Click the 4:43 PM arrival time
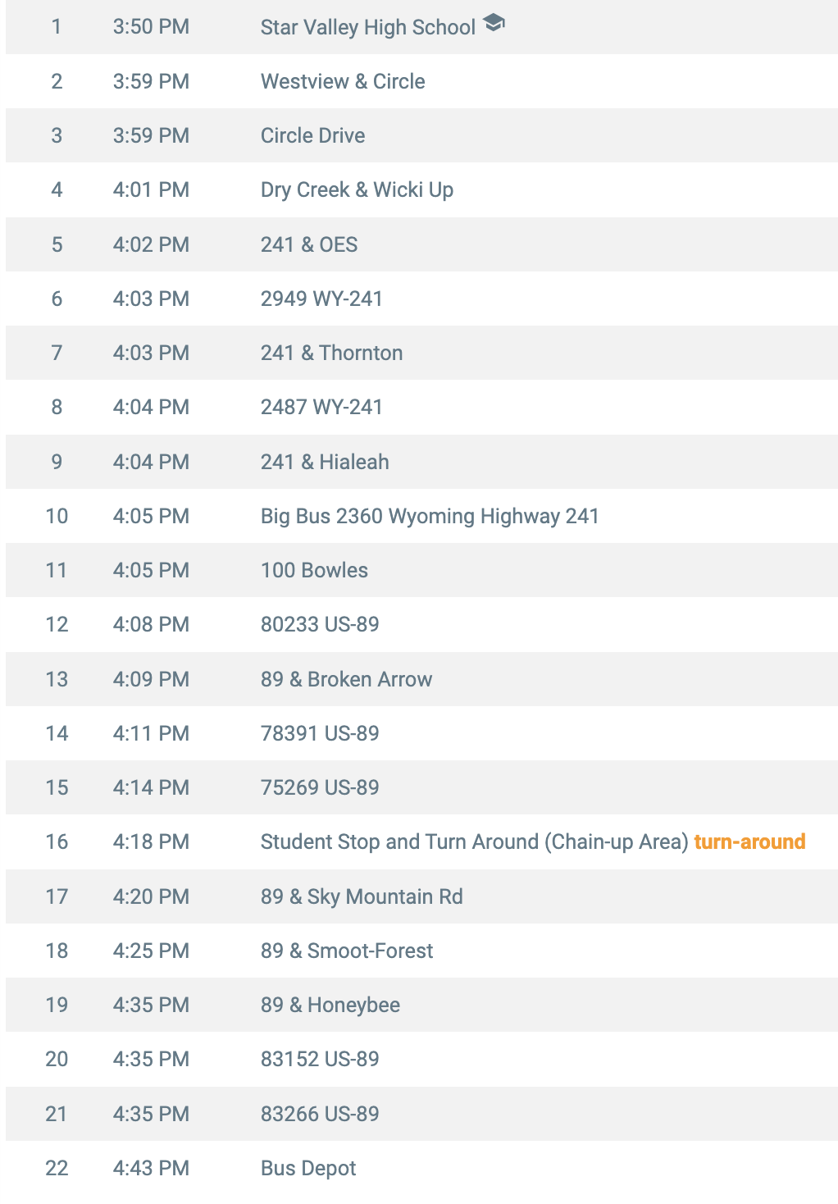 (151, 1168)
